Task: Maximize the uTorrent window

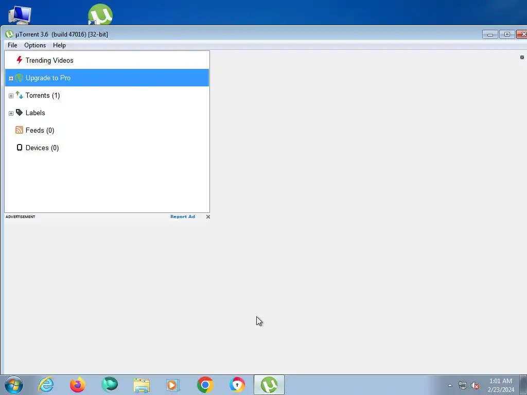Action: tap(507, 34)
